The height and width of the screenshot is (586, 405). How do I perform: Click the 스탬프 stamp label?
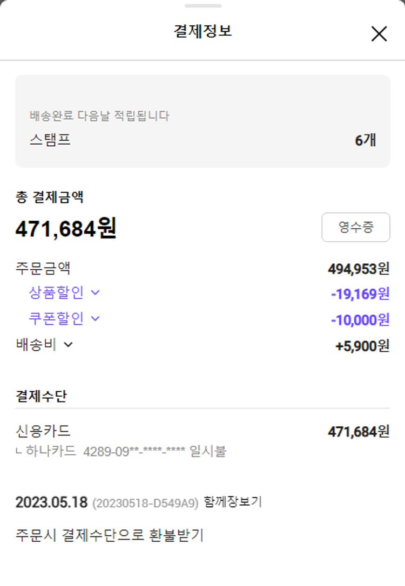point(50,140)
